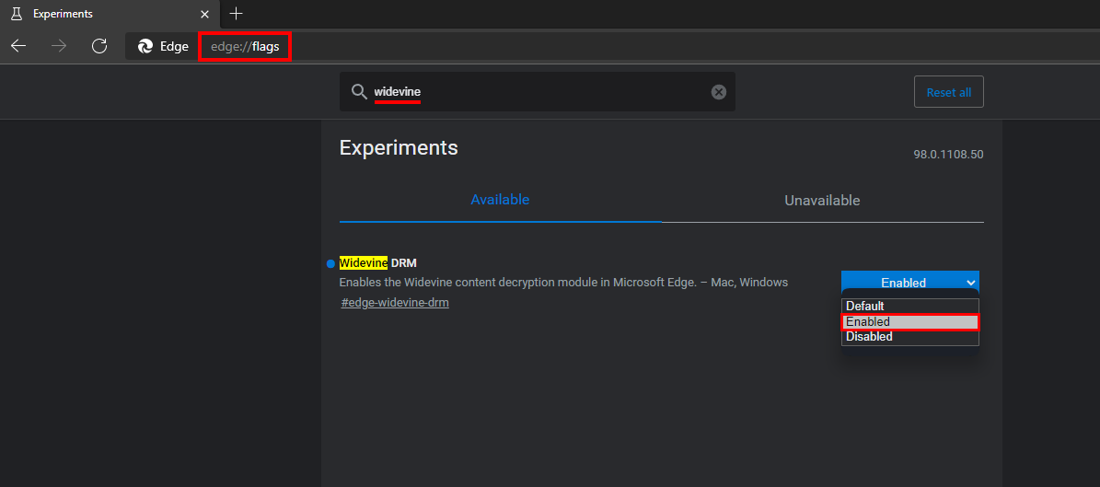
Task: Focus the flags search box
Action: click(x=538, y=91)
